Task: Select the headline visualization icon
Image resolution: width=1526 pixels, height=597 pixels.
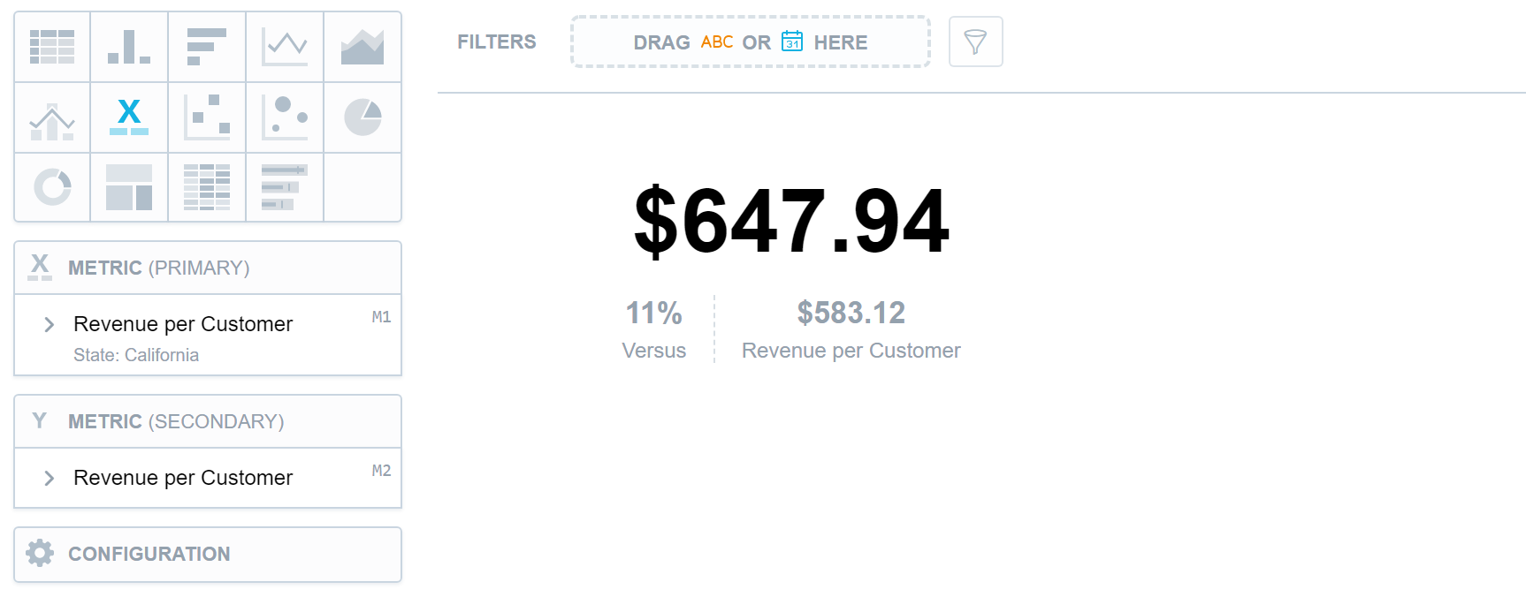Action: [x=129, y=117]
